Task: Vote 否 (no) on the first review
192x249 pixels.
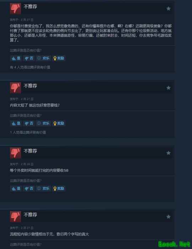Action: click(x=29, y=58)
